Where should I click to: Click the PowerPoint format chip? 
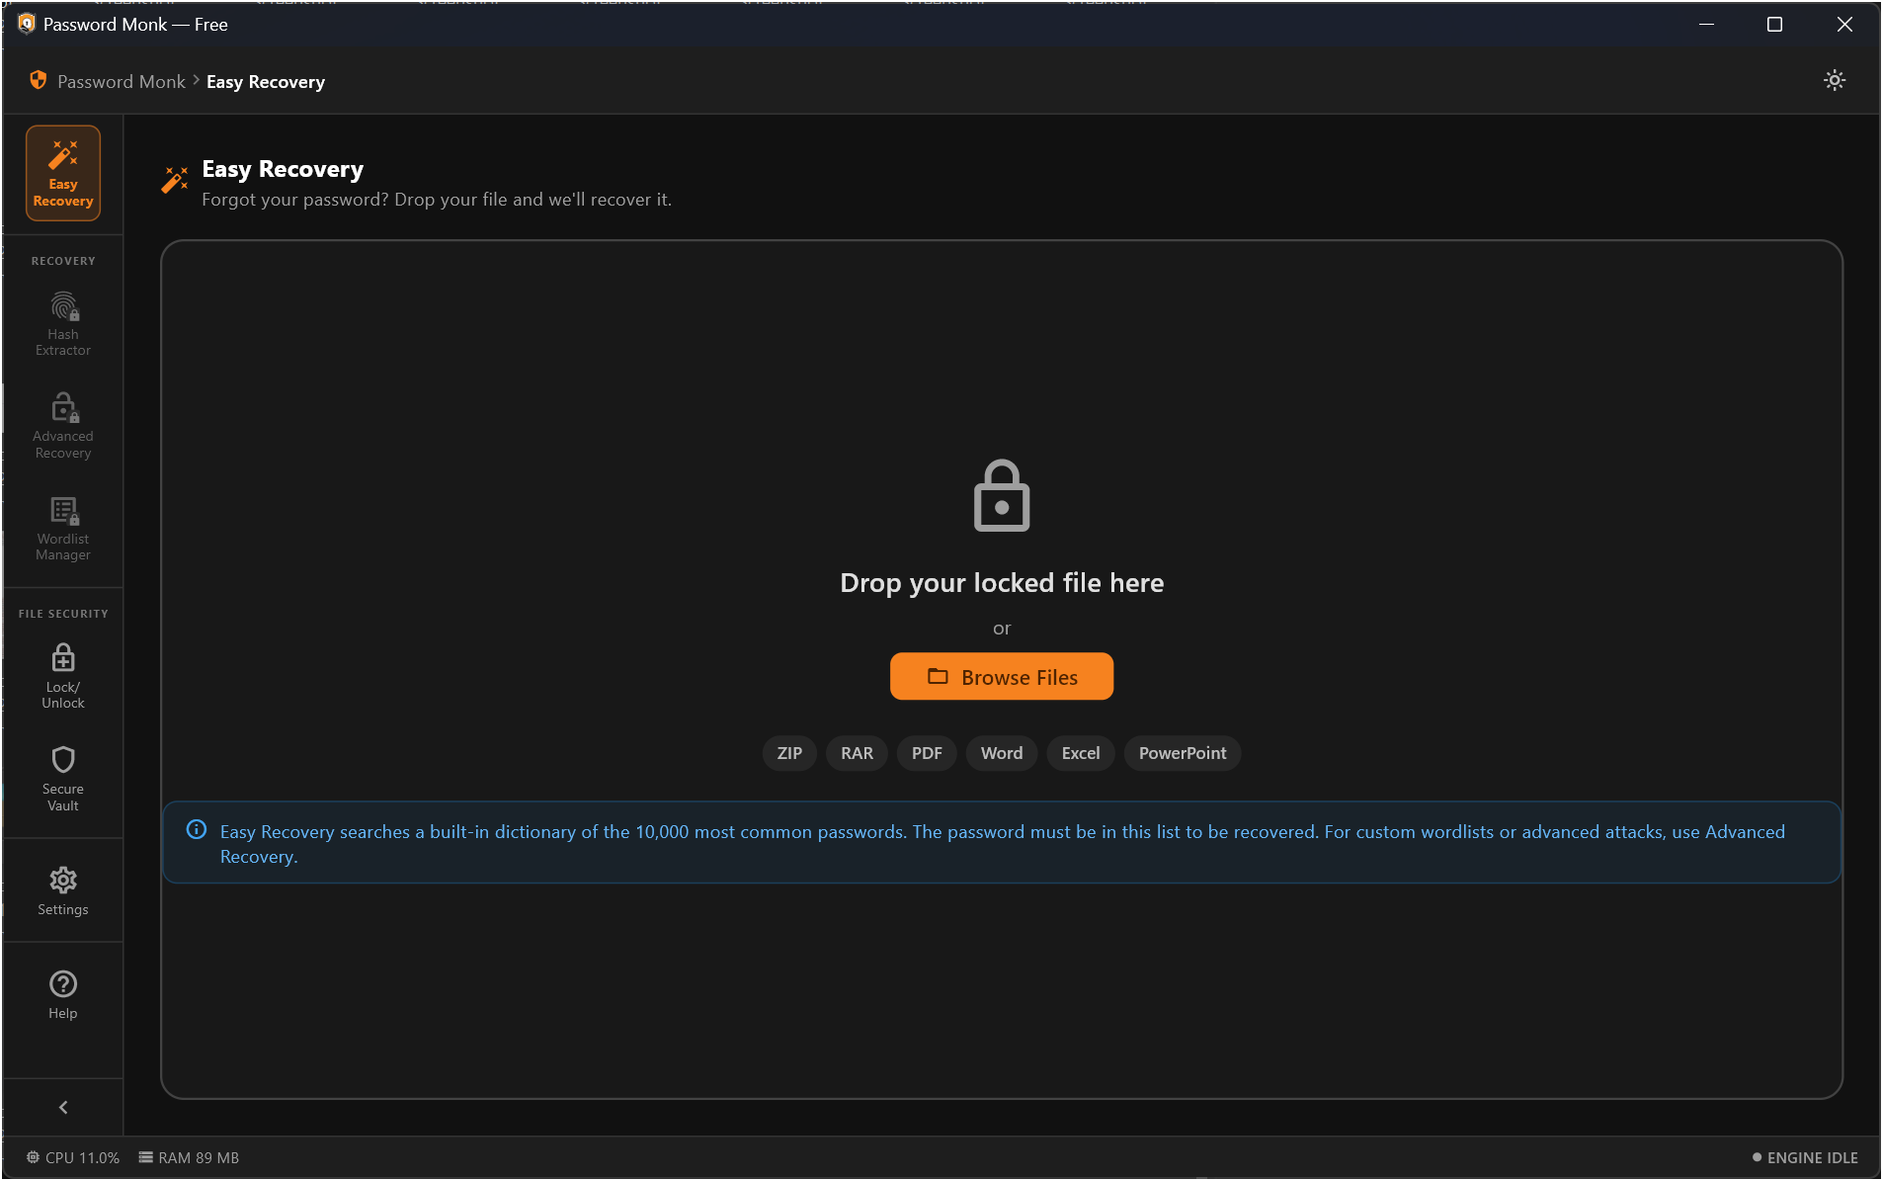[x=1183, y=753]
